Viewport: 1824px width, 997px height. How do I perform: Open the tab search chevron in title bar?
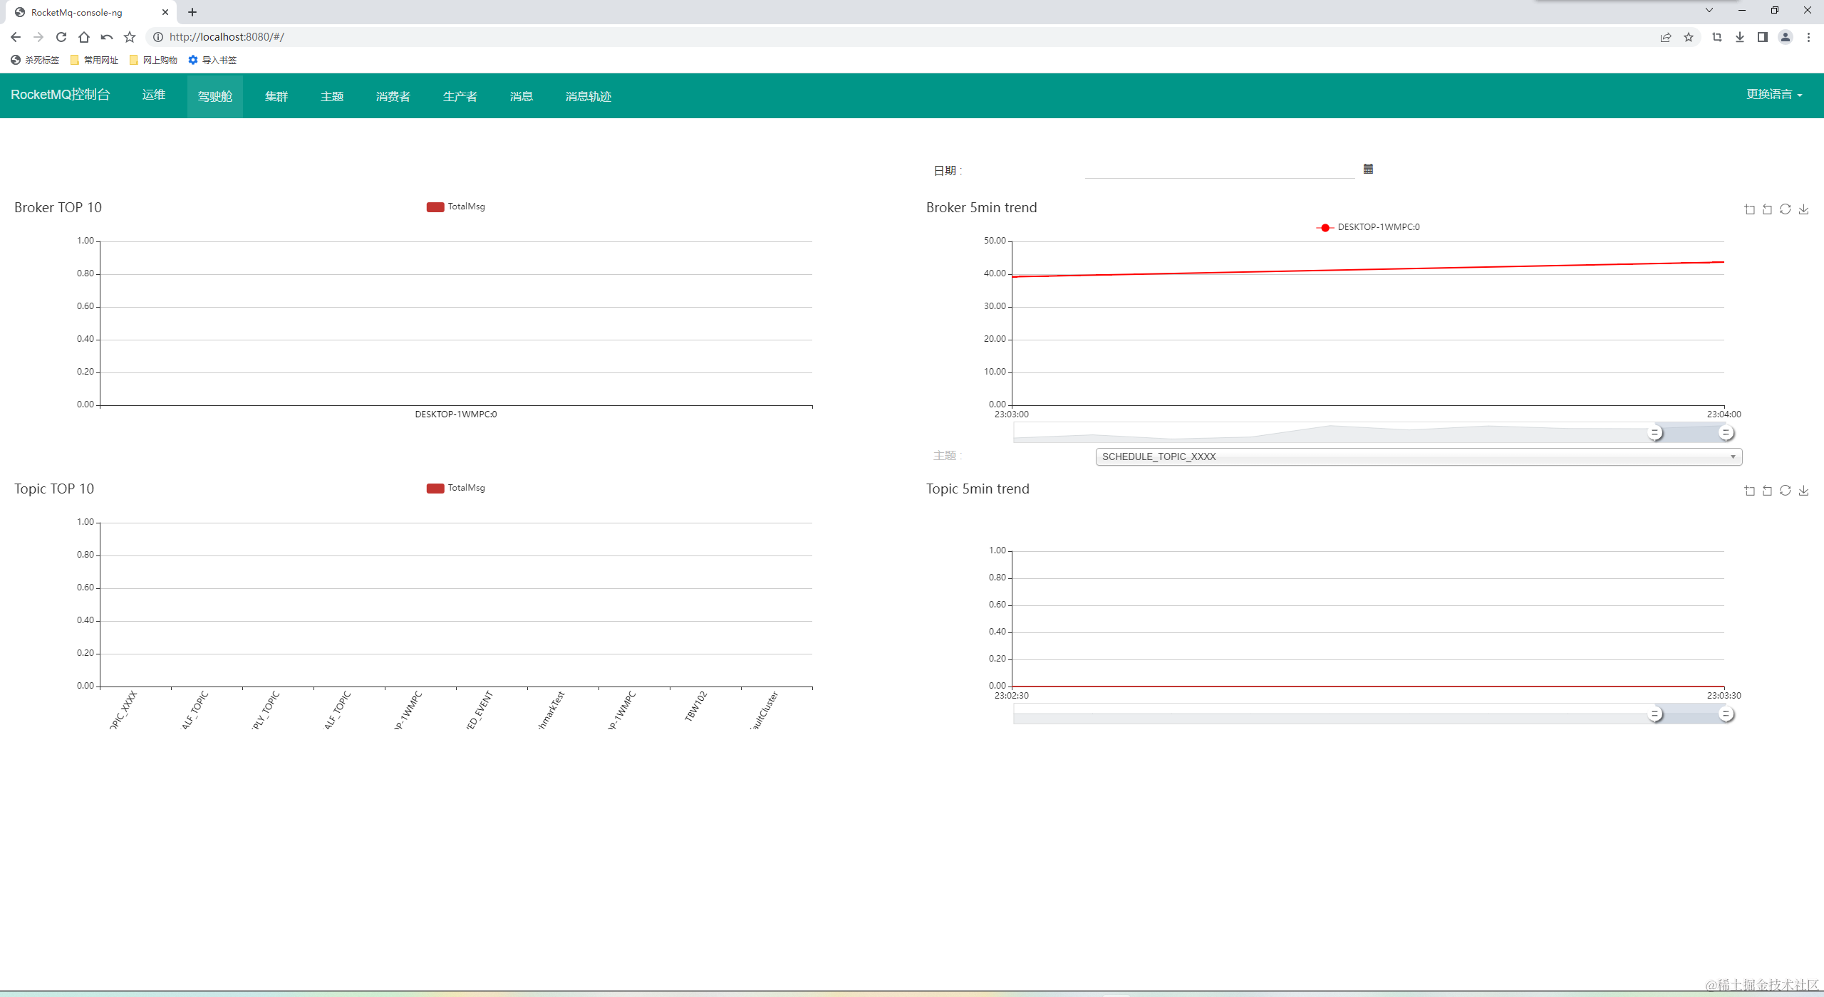pyautogui.click(x=1709, y=10)
